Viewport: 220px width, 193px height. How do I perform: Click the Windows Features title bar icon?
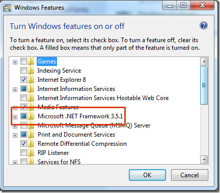coord(7,8)
